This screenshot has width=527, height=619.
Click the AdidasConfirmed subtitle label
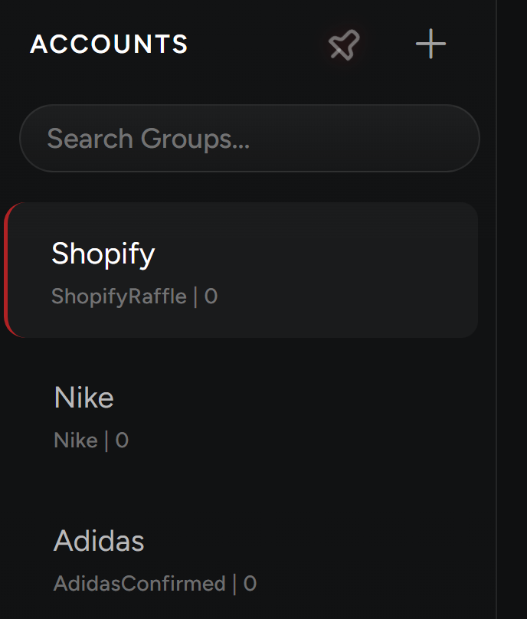tap(139, 584)
